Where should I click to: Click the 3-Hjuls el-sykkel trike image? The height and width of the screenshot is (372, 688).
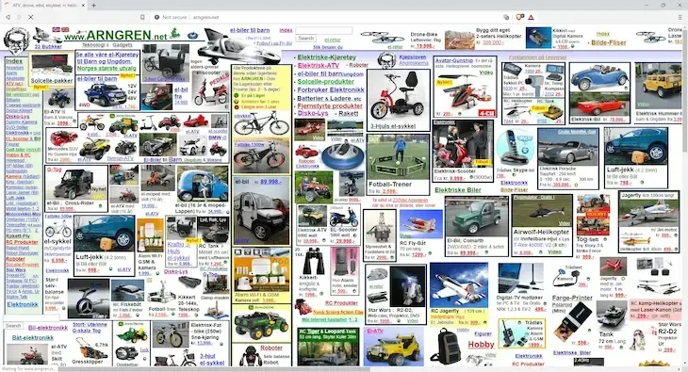pos(399,96)
